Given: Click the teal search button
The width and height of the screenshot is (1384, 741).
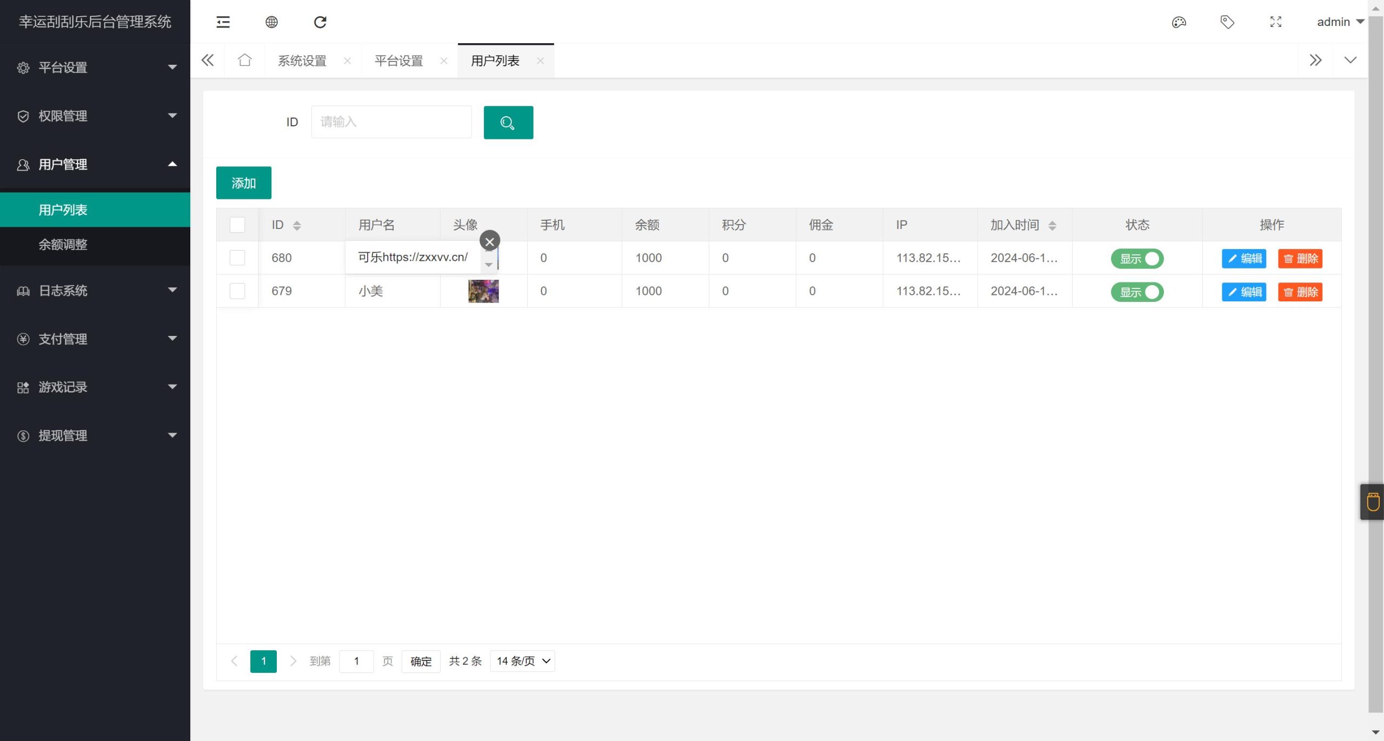Looking at the screenshot, I should tap(508, 123).
